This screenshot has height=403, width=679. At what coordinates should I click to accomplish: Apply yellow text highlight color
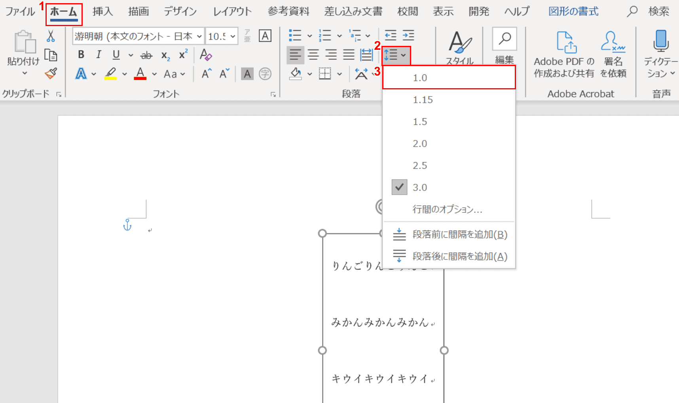coord(111,74)
